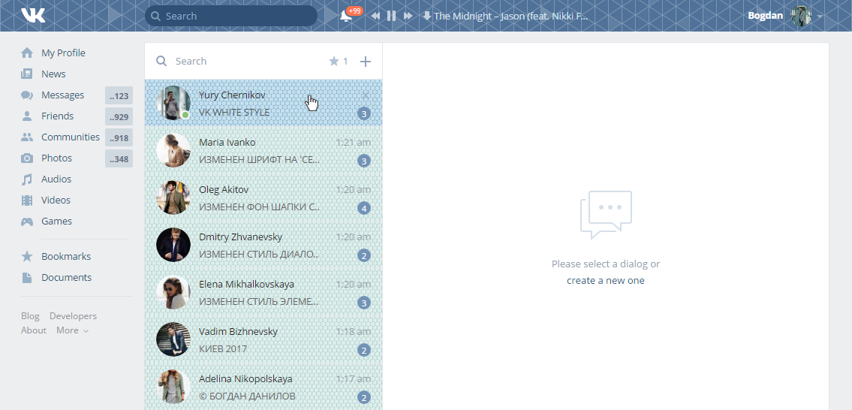
Task: Skip to previous audio track
Action: click(x=375, y=16)
